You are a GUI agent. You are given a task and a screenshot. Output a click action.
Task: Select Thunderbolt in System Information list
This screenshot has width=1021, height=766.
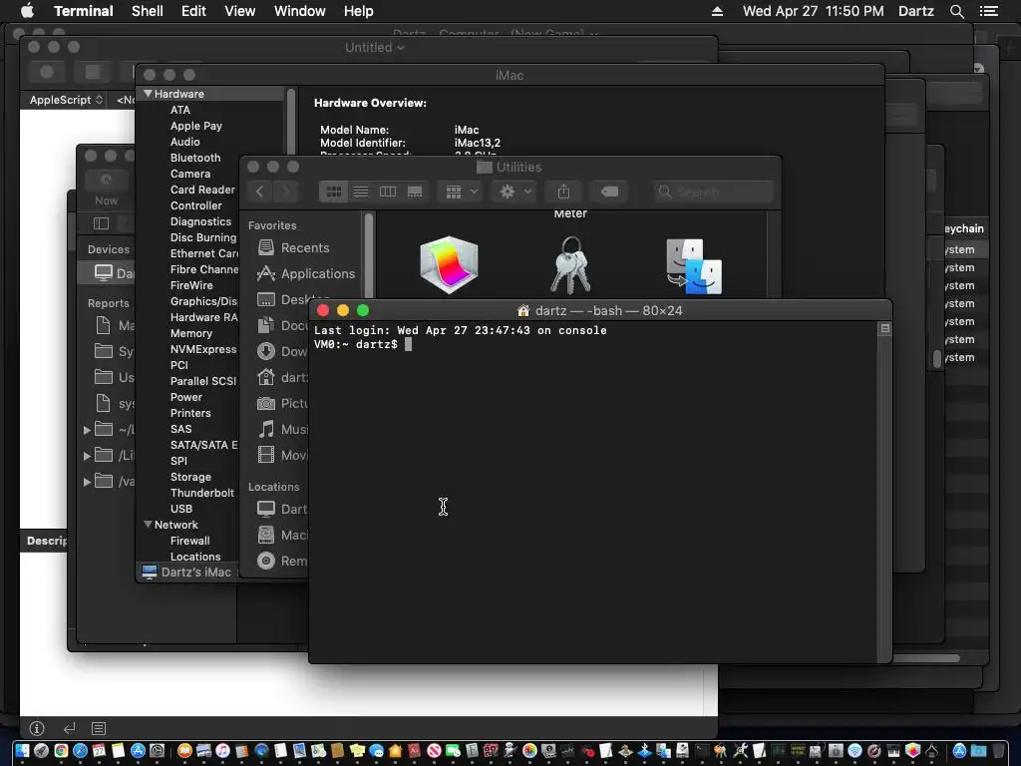click(x=201, y=493)
